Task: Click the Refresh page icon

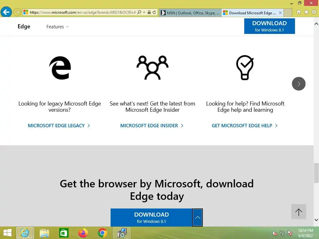Action: [x=155, y=12]
